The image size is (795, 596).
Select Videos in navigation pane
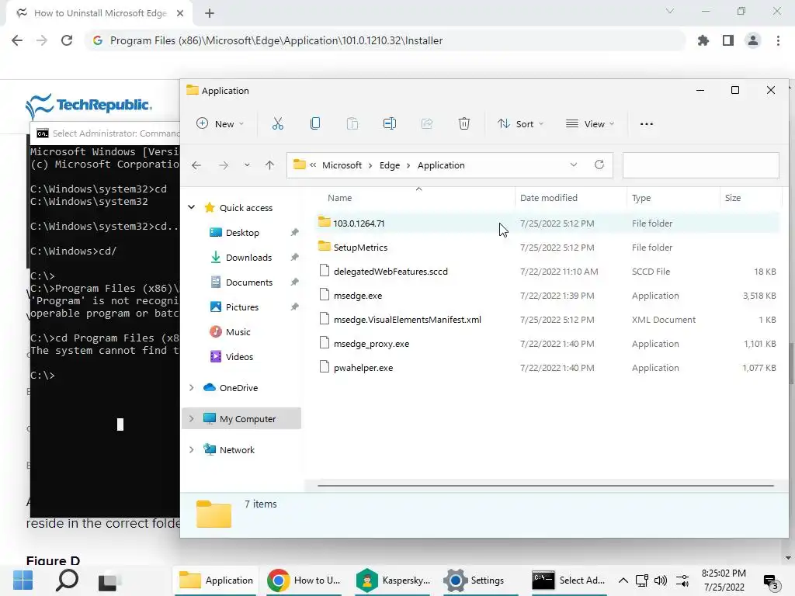[239, 357]
